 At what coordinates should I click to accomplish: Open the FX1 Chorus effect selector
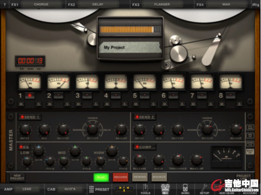pos(41,5)
